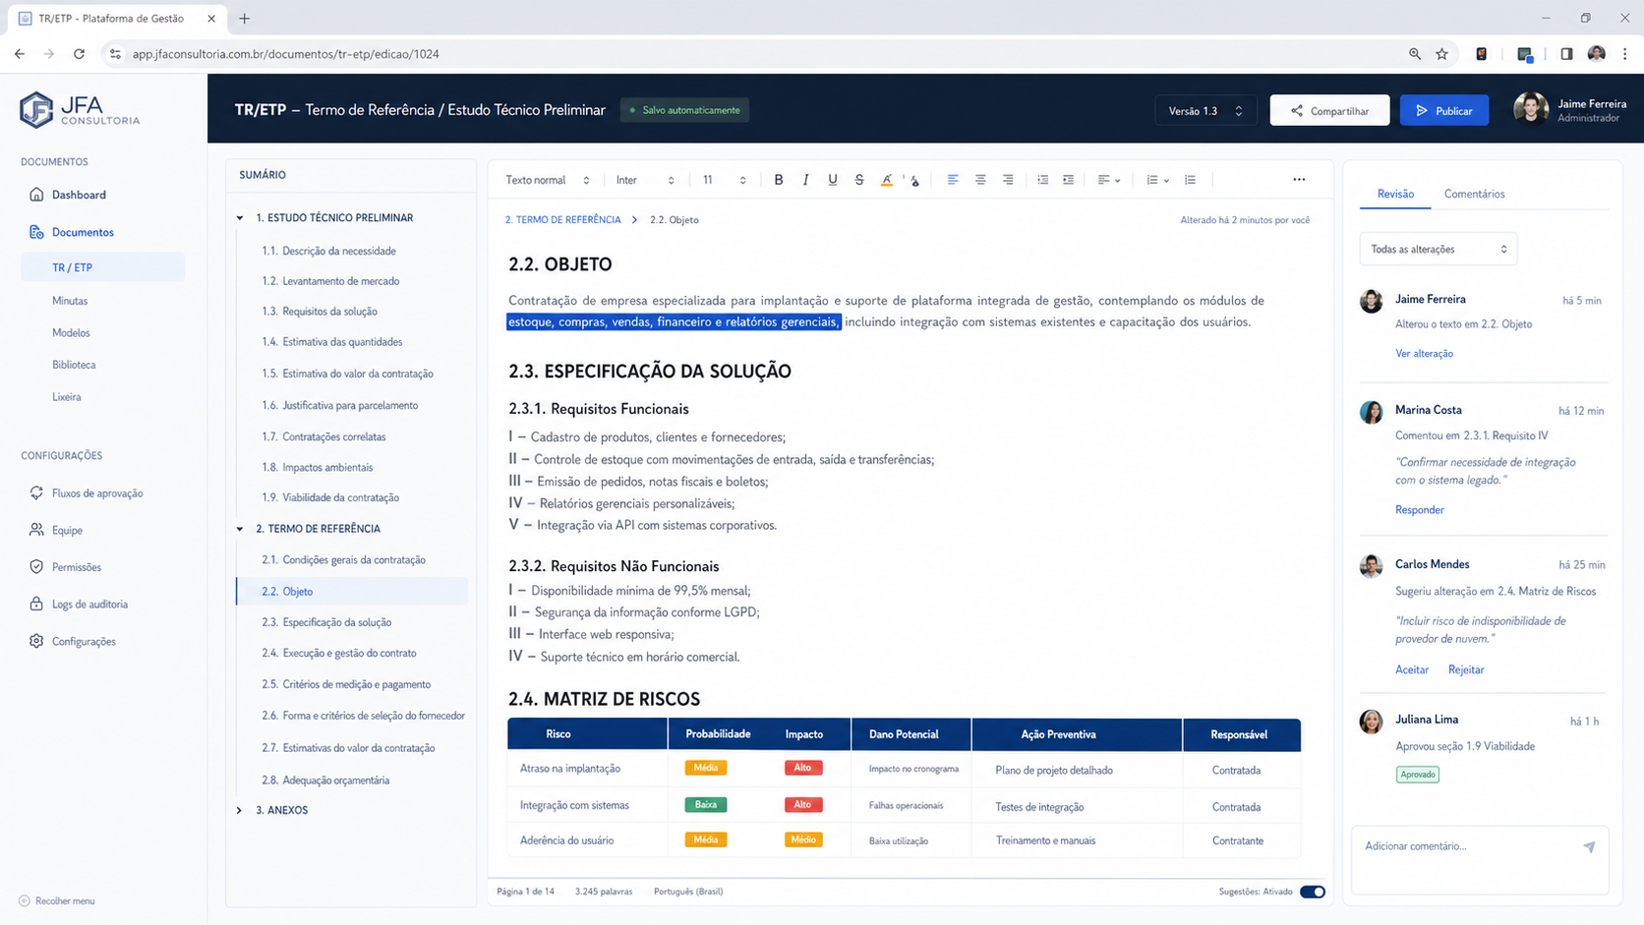Align text left
The image size is (1644, 925).
pyautogui.click(x=953, y=180)
